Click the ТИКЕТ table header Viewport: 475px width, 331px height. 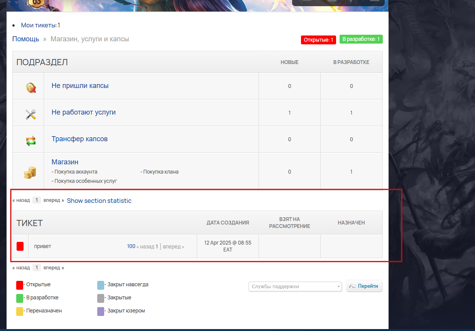(29, 223)
